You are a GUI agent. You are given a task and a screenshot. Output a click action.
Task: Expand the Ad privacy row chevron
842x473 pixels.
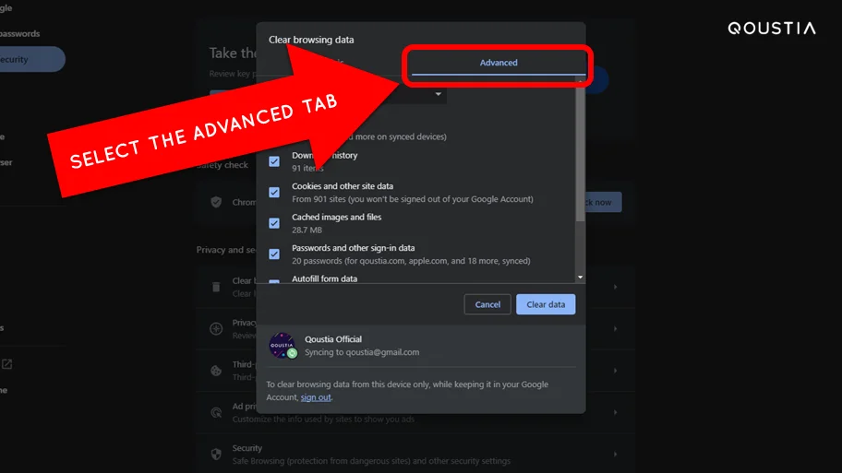tap(616, 412)
